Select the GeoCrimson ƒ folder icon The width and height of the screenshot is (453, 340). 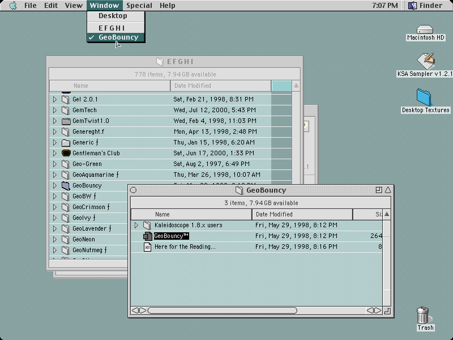(66, 207)
